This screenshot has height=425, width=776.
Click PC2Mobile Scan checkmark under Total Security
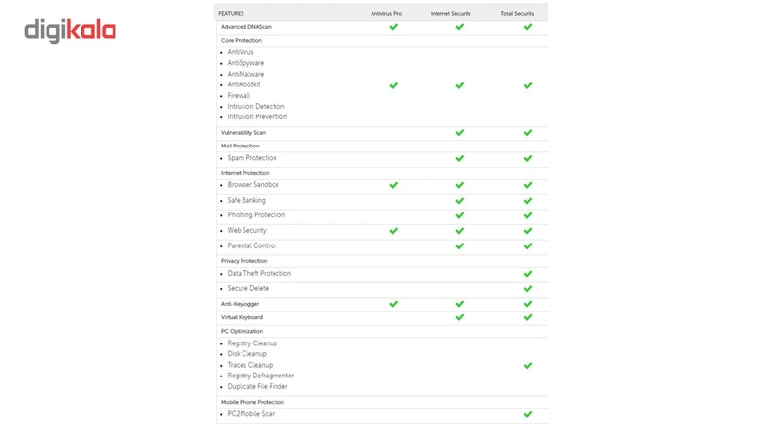coord(528,414)
